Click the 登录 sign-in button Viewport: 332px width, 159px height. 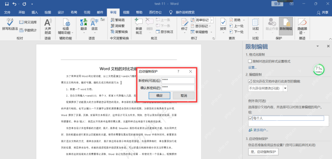pos(277,3)
